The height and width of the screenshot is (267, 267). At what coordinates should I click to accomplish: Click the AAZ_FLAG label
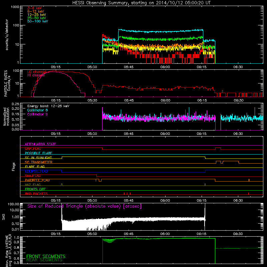click(33, 185)
